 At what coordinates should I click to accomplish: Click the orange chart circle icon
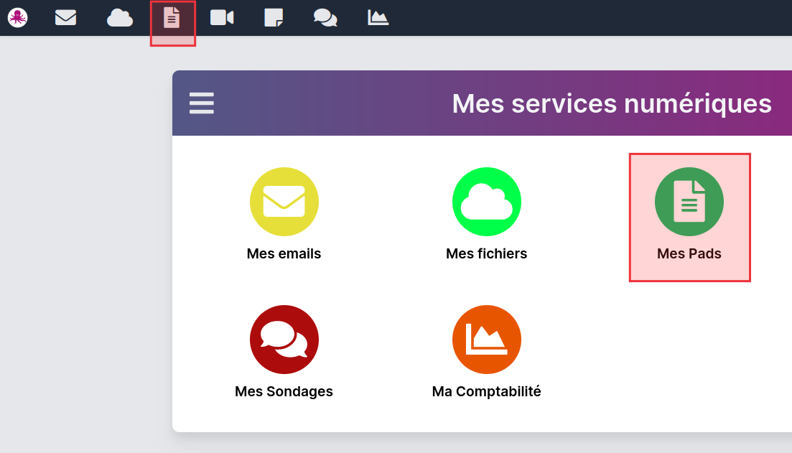tap(487, 340)
